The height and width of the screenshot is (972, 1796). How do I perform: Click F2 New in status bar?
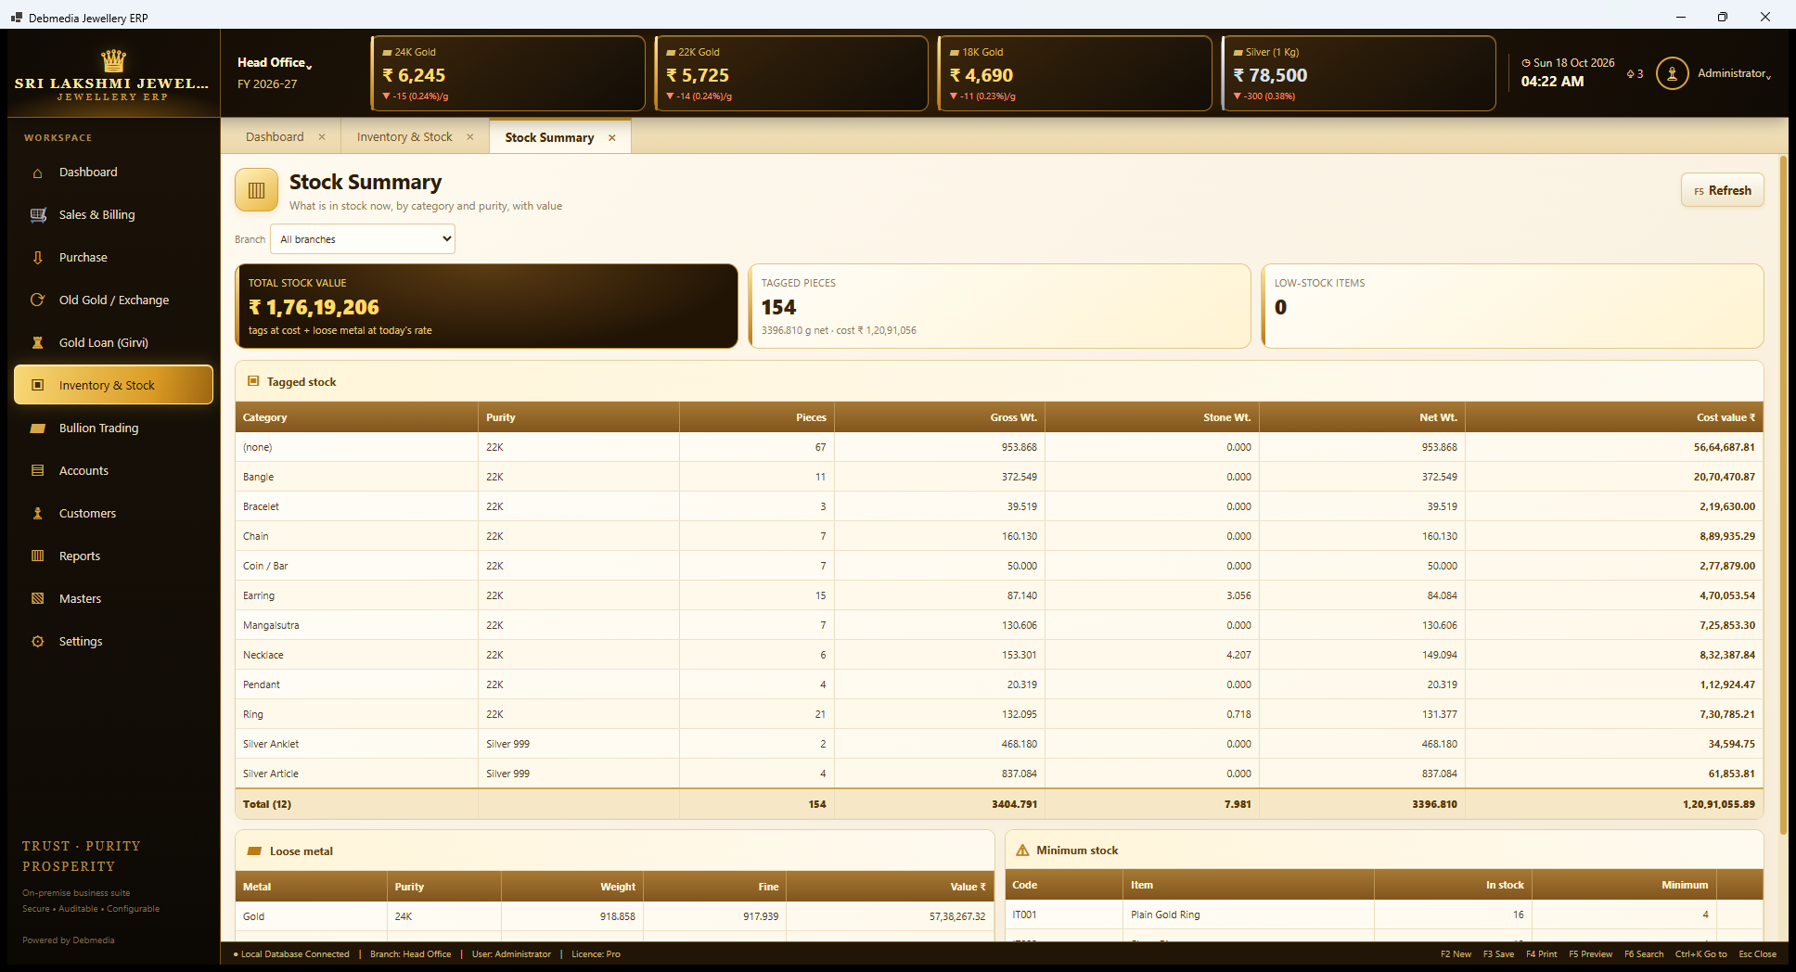coord(1456,954)
